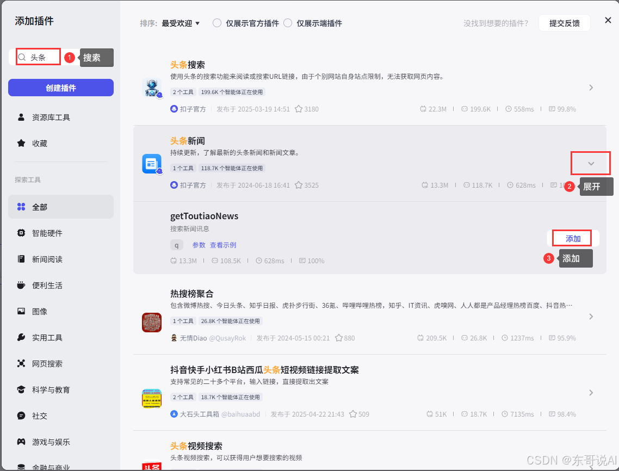Click the 社交 chat bubble icon

point(21,416)
